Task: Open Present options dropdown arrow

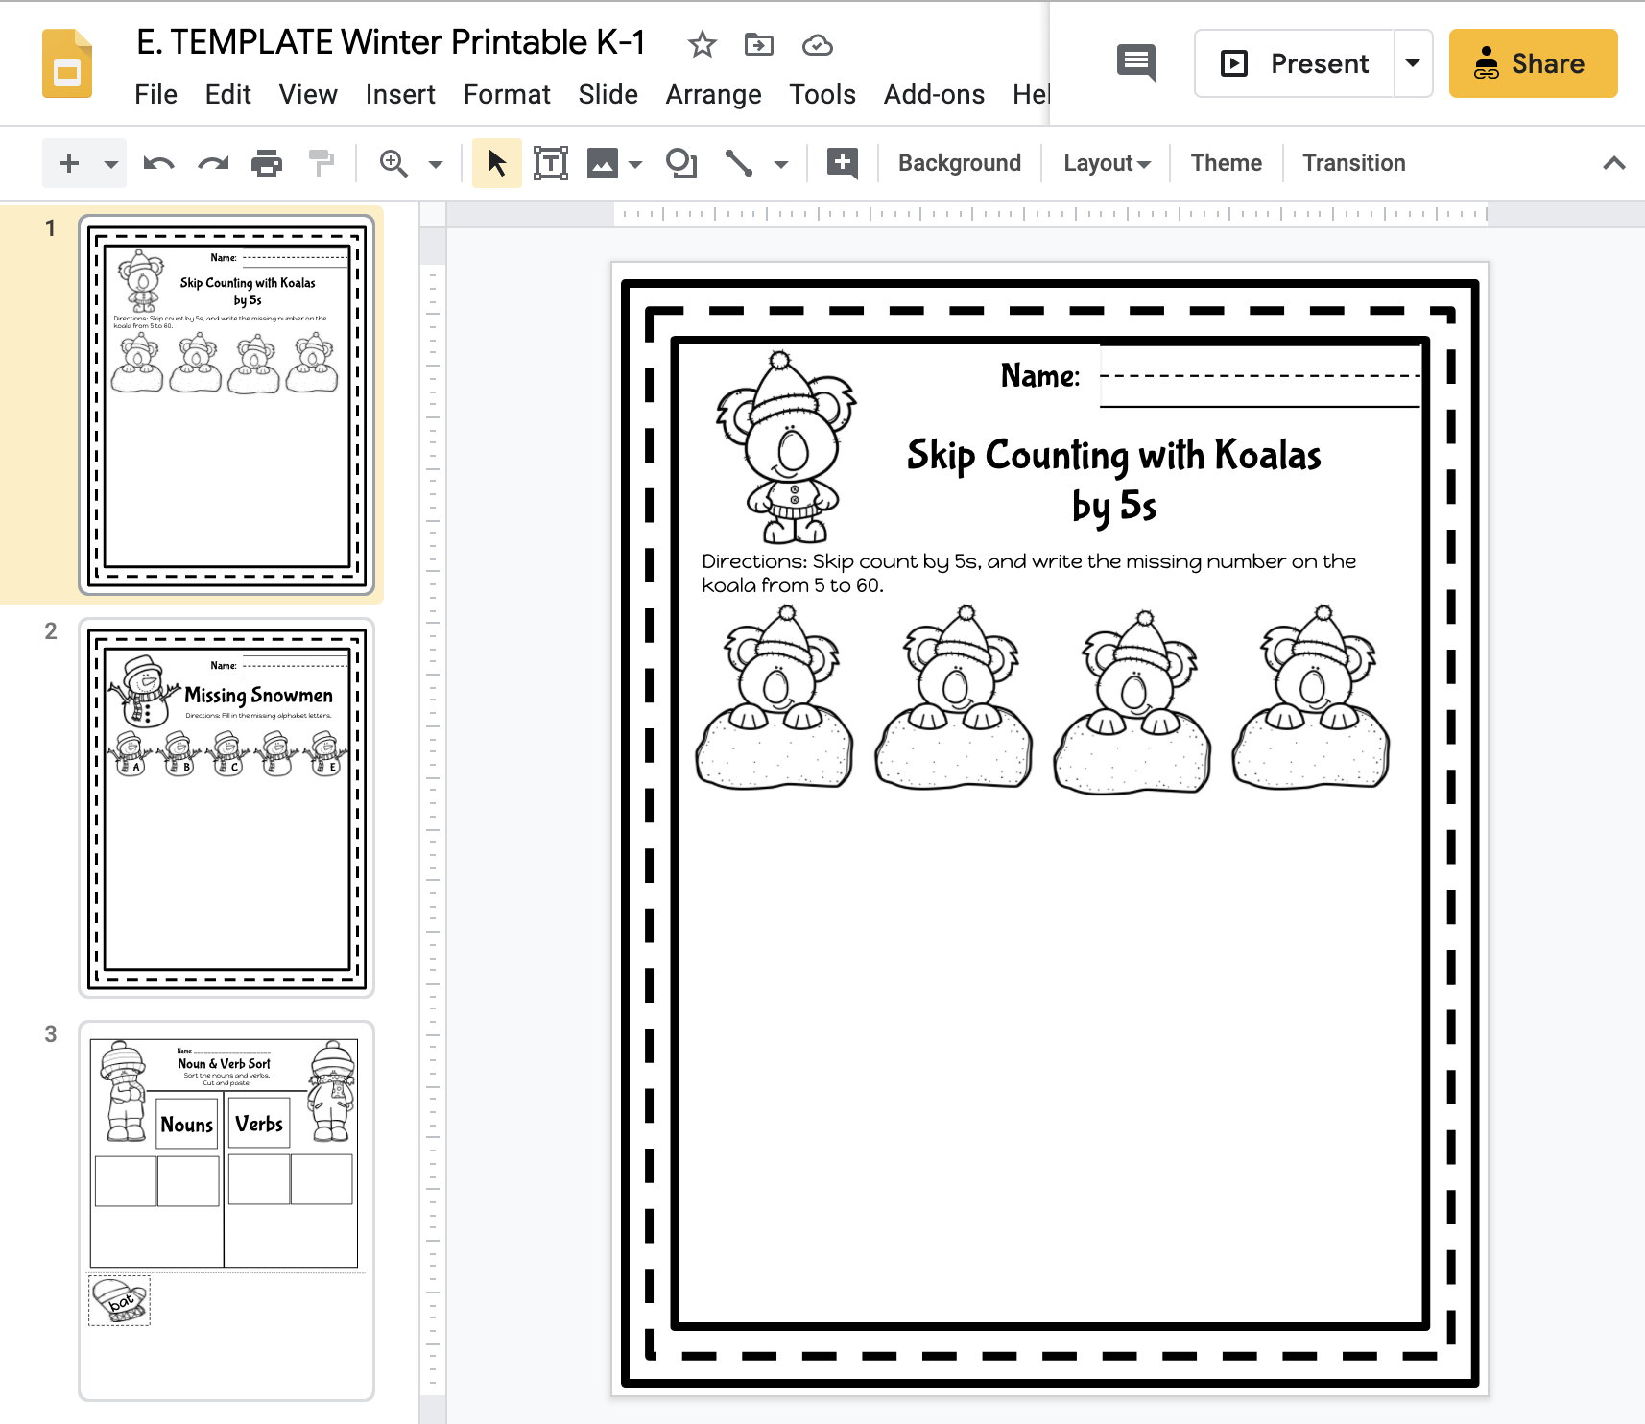Action: point(1413,63)
